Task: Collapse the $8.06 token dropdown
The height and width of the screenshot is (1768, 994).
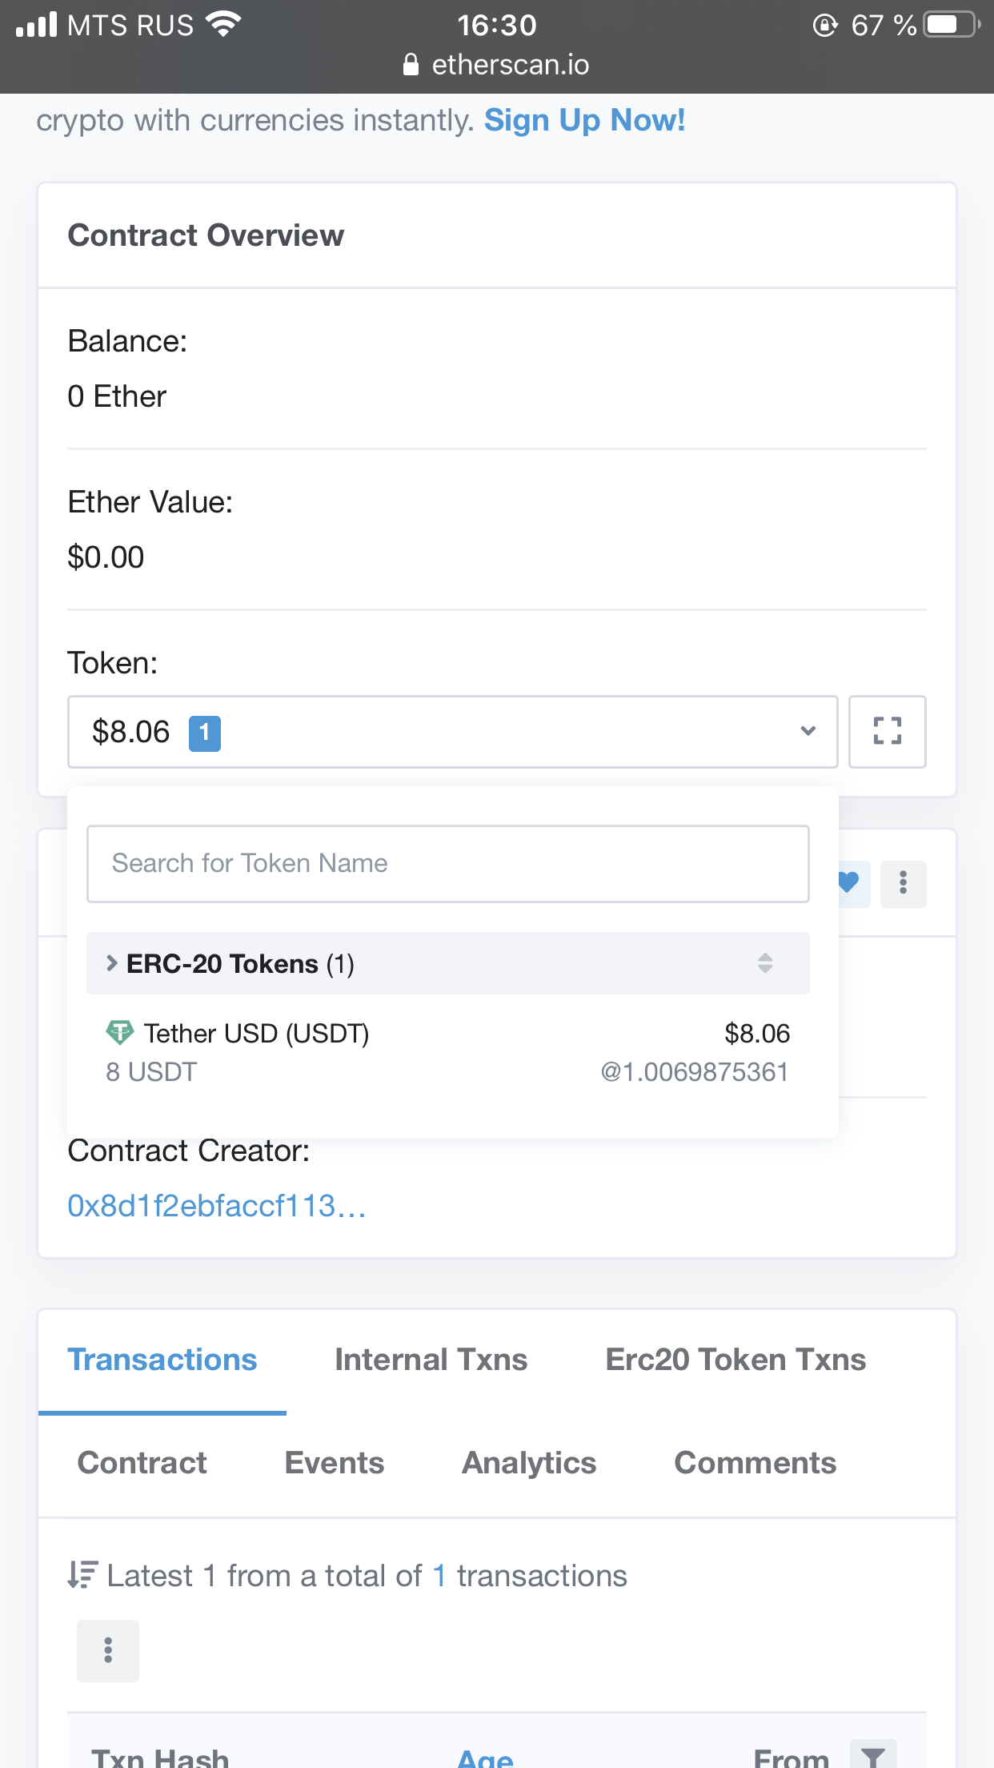Action: click(x=453, y=732)
